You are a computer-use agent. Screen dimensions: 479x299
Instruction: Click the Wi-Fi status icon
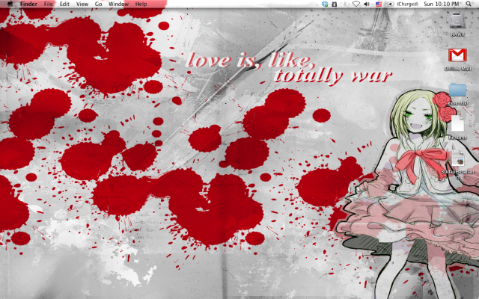(356, 4)
